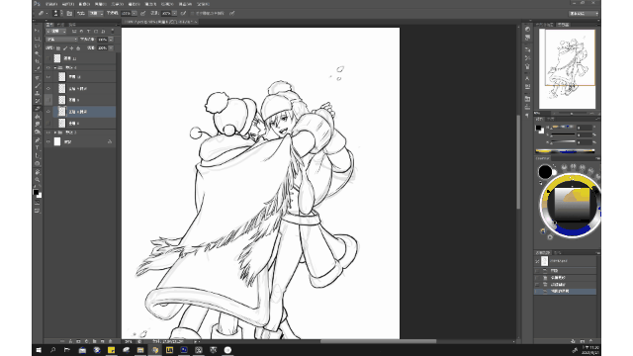
Task: Collapse the expanded layer group folder
Action: point(55,68)
